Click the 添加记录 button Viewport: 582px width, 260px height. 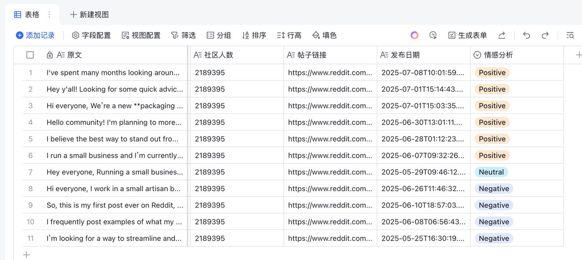(35, 35)
